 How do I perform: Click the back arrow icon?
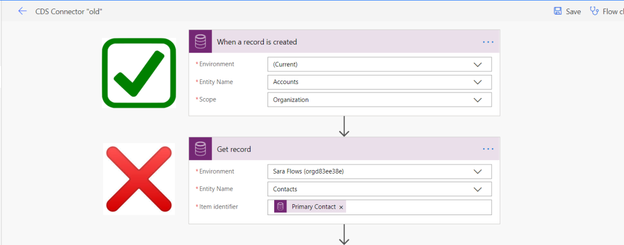[23, 11]
